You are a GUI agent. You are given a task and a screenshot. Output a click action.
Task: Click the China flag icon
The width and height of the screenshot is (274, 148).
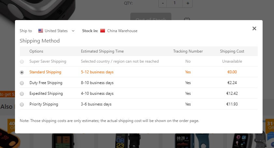click(x=103, y=31)
